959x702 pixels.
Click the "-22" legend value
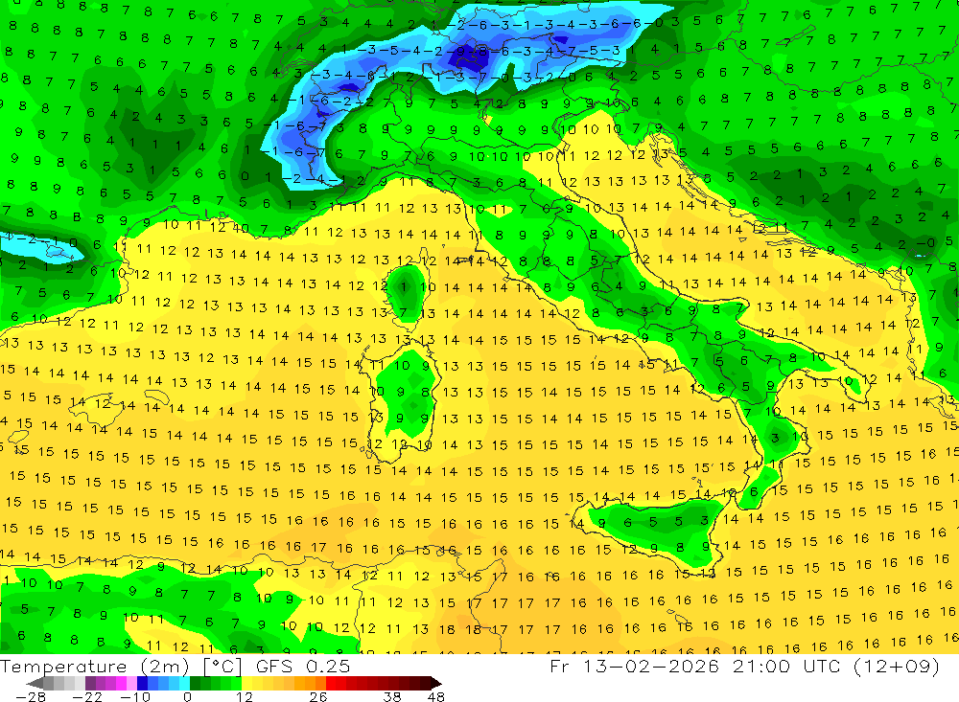(x=87, y=696)
